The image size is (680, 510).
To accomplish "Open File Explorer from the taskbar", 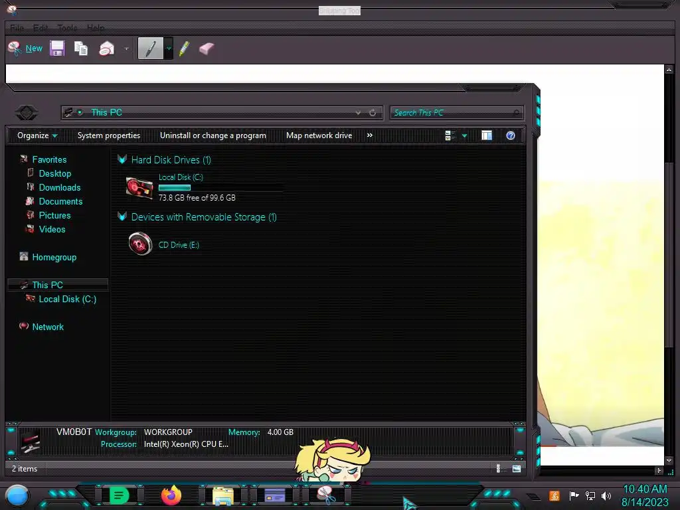I will [223, 495].
